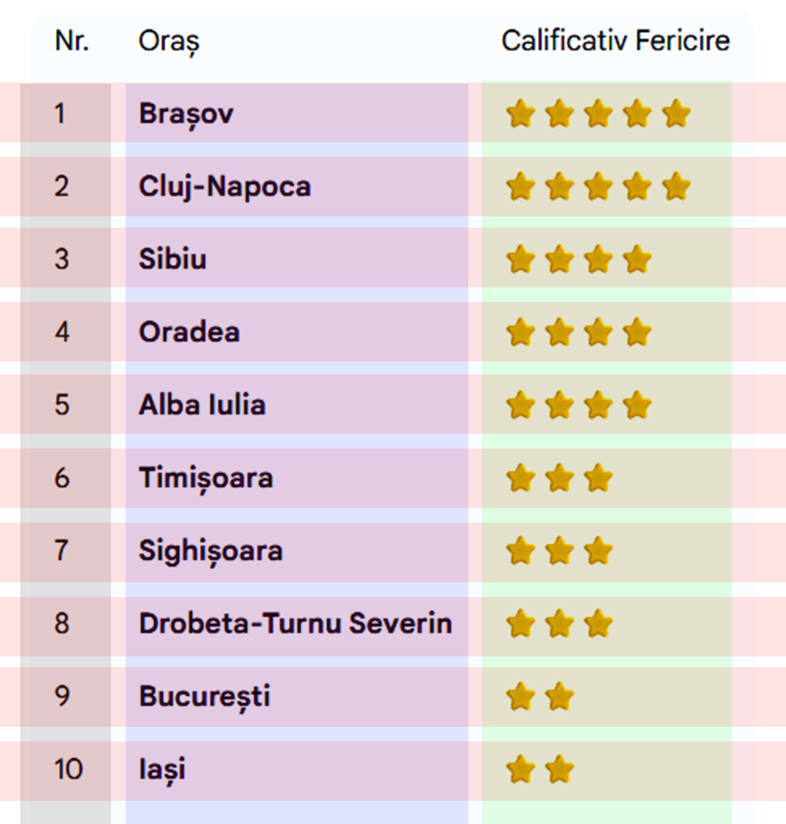Click row number 10 in Nr. column
The width and height of the screenshot is (786, 824).
click(68, 769)
